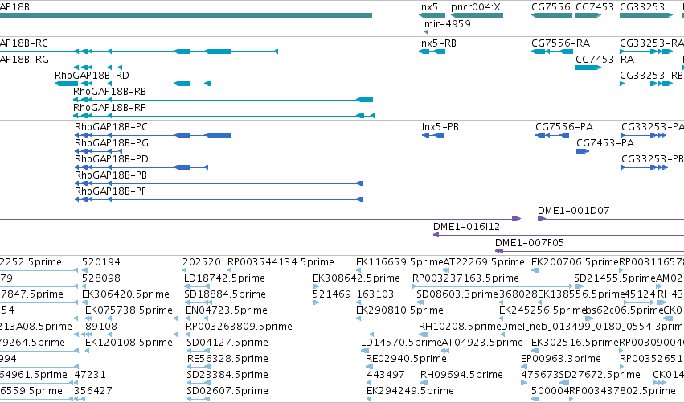Click the AT04923.5prime EST label
The height and width of the screenshot is (403, 684).
pos(482,343)
